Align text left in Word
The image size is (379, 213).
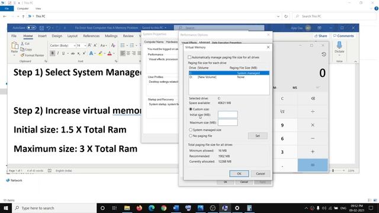(x=123, y=53)
